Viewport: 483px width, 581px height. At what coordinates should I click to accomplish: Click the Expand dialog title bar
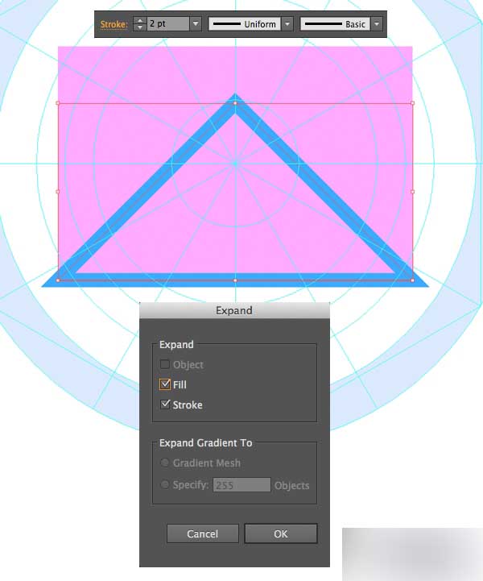pos(234,310)
